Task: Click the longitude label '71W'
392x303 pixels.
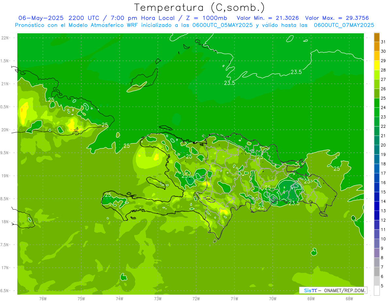Action: [x=234, y=298]
